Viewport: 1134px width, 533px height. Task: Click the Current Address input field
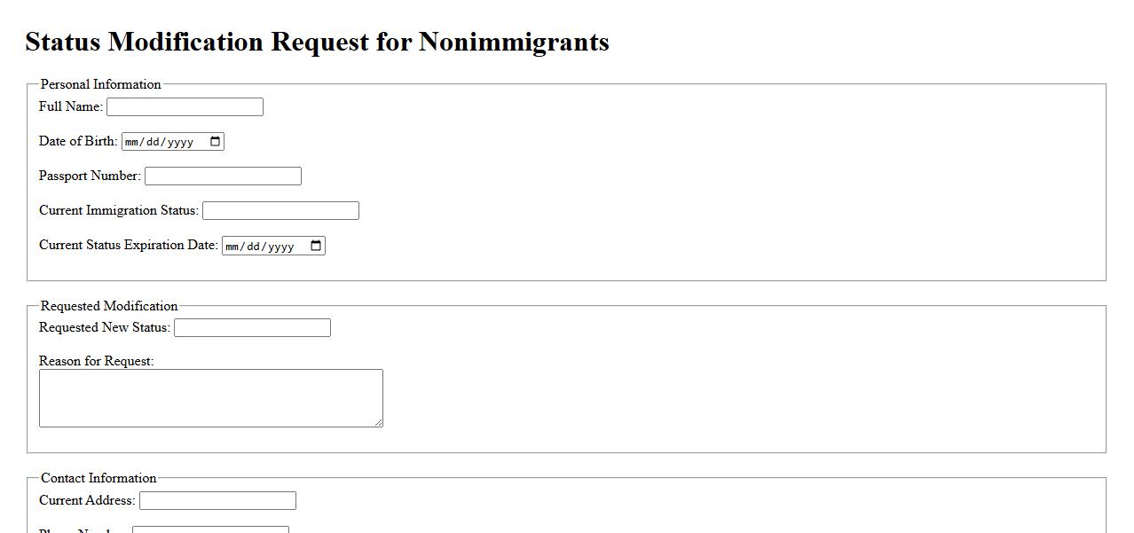217,501
